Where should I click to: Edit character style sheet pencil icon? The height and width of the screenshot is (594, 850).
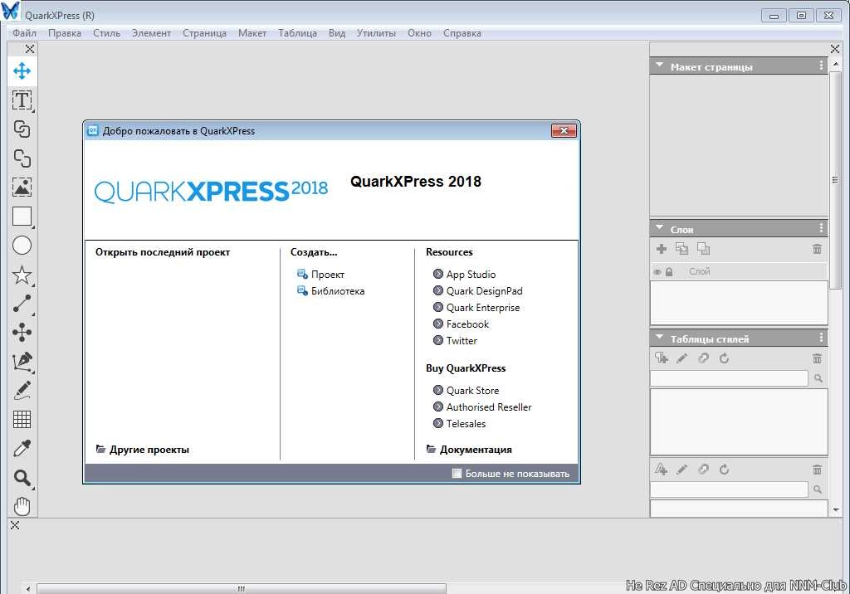[682, 470]
